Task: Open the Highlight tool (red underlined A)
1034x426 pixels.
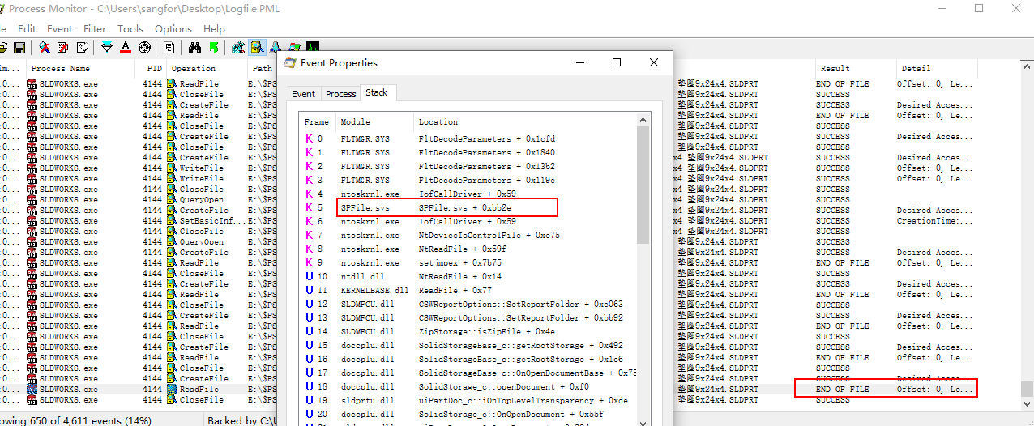Action: click(126, 48)
